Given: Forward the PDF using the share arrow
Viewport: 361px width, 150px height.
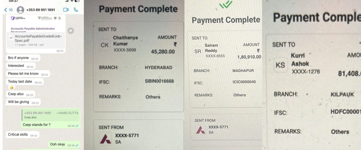Looking at the screenshot, I should 71,31.
